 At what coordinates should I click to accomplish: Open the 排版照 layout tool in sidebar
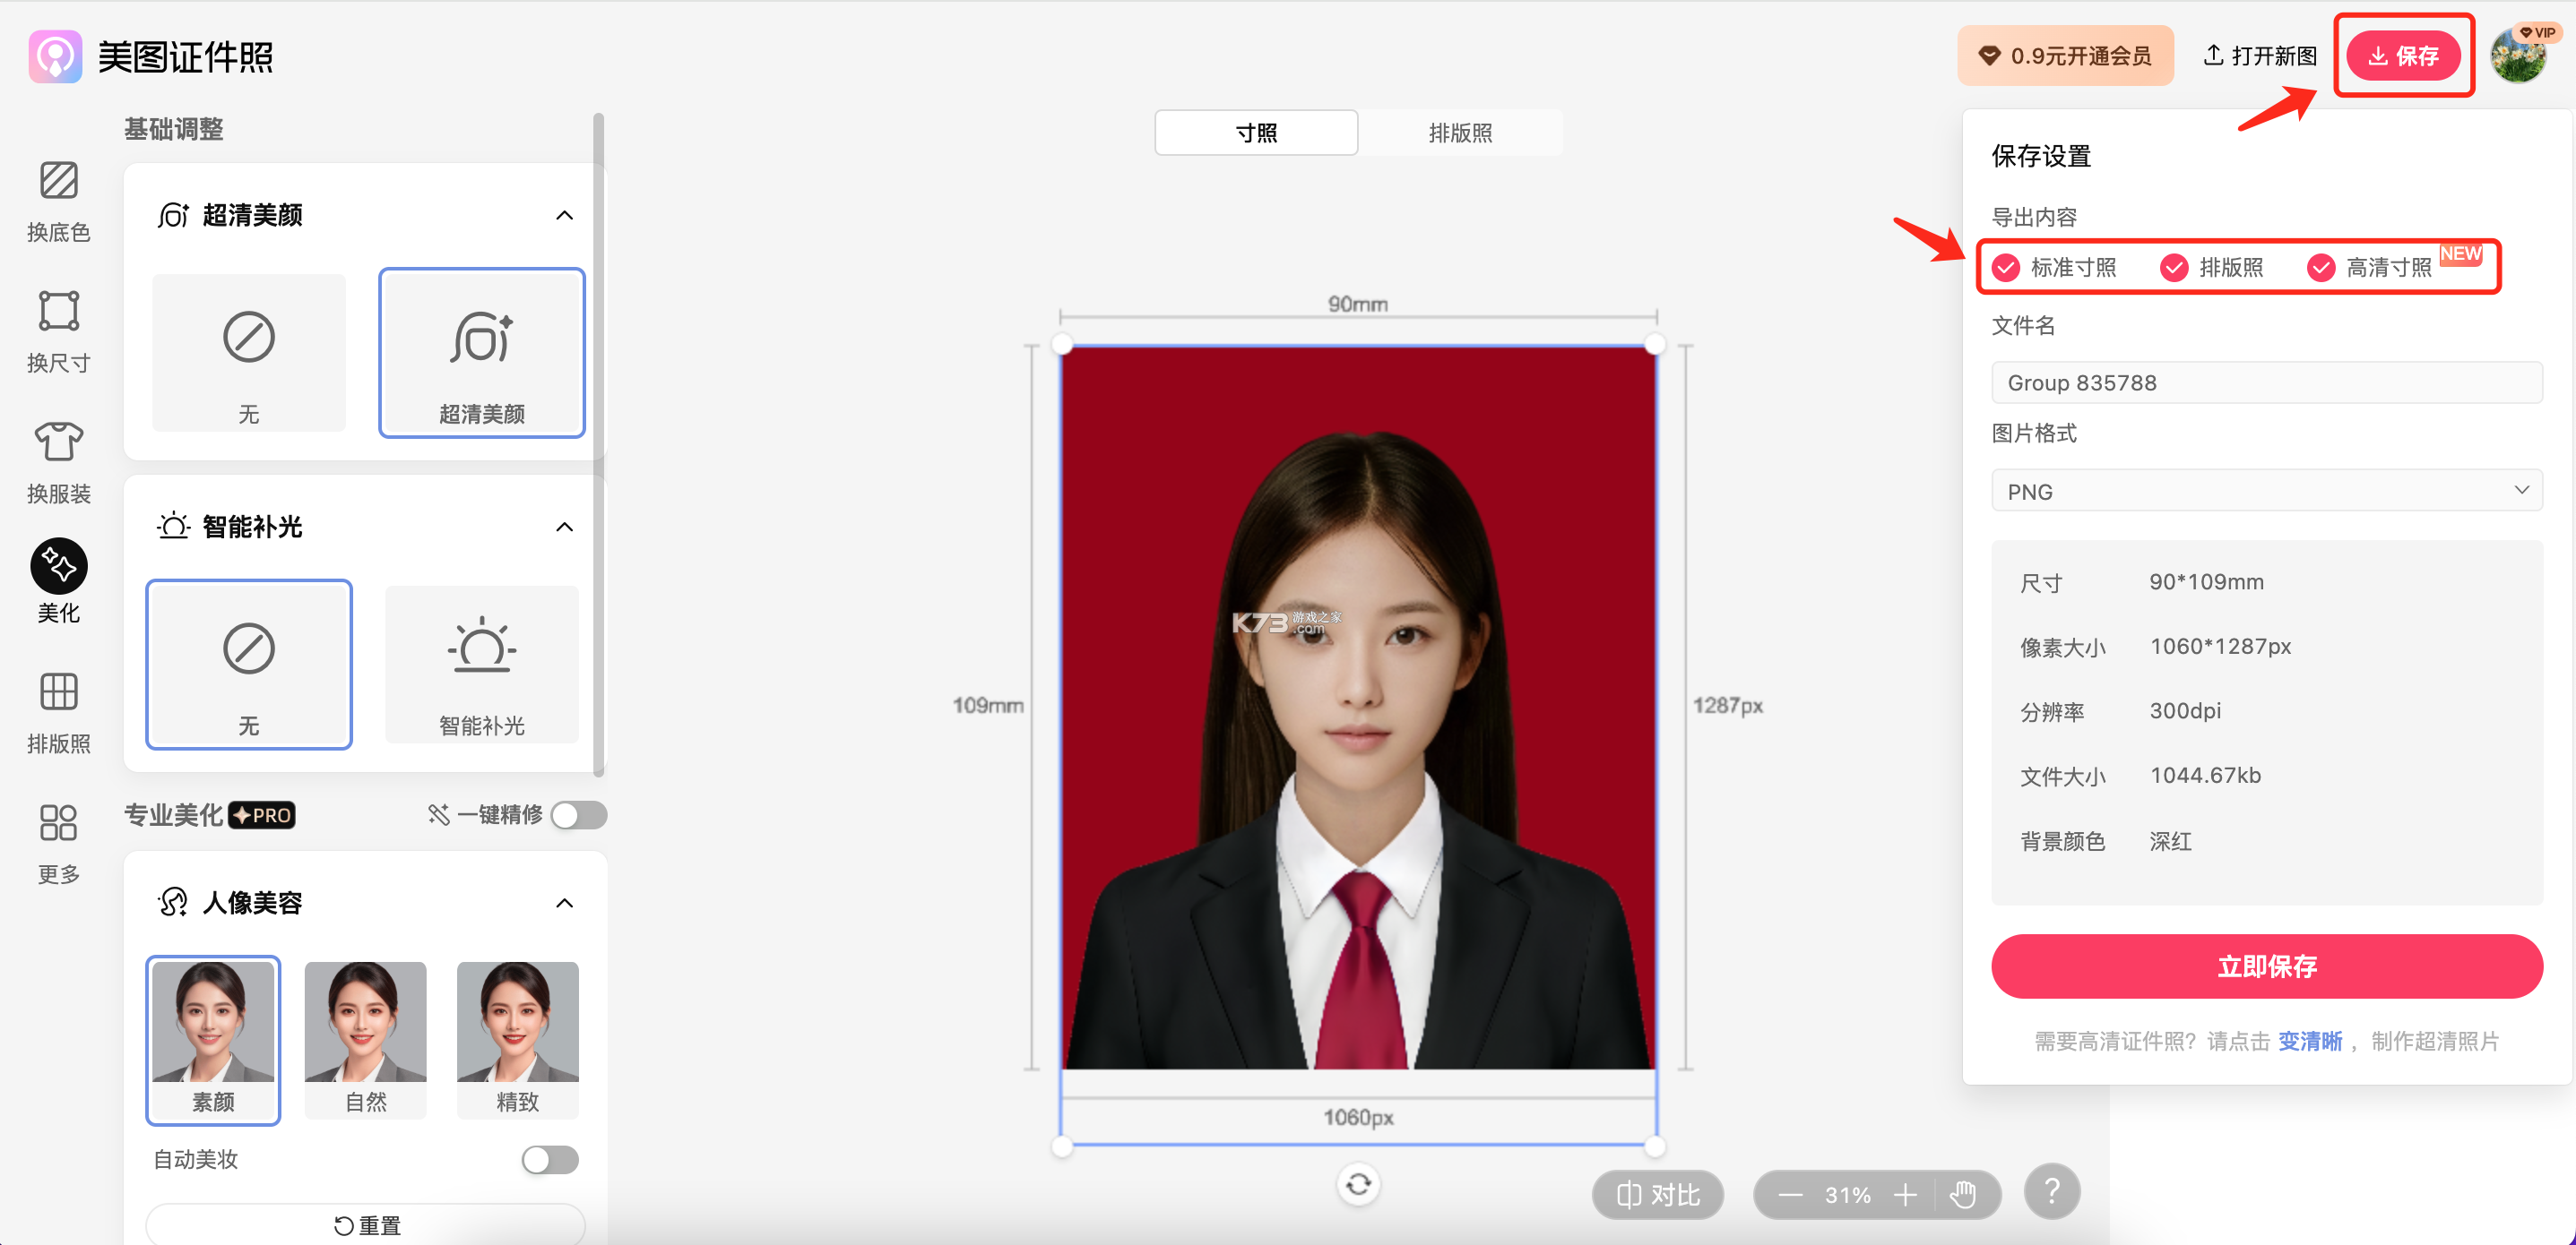tap(58, 714)
